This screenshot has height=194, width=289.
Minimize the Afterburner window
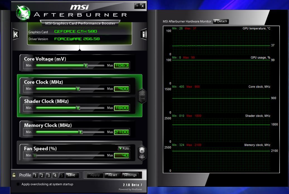coord(137,6)
